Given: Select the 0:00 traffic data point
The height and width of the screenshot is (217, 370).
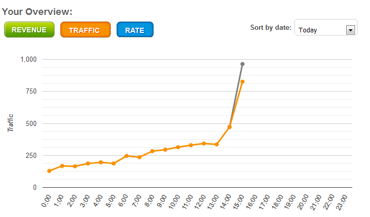Looking at the screenshot, I should pyautogui.click(x=49, y=171).
